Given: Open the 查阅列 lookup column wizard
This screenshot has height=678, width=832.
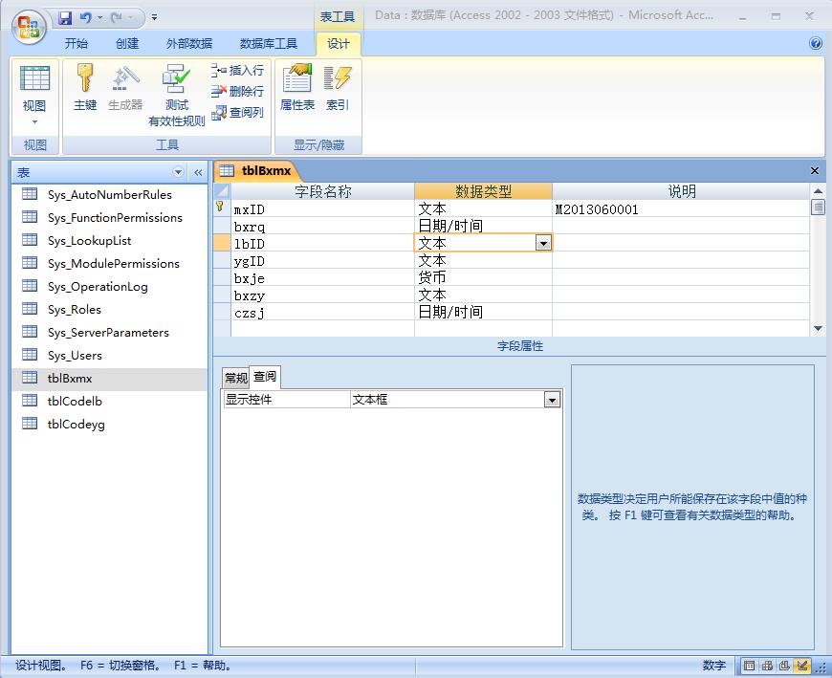Looking at the screenshot, I should (238, 113).
